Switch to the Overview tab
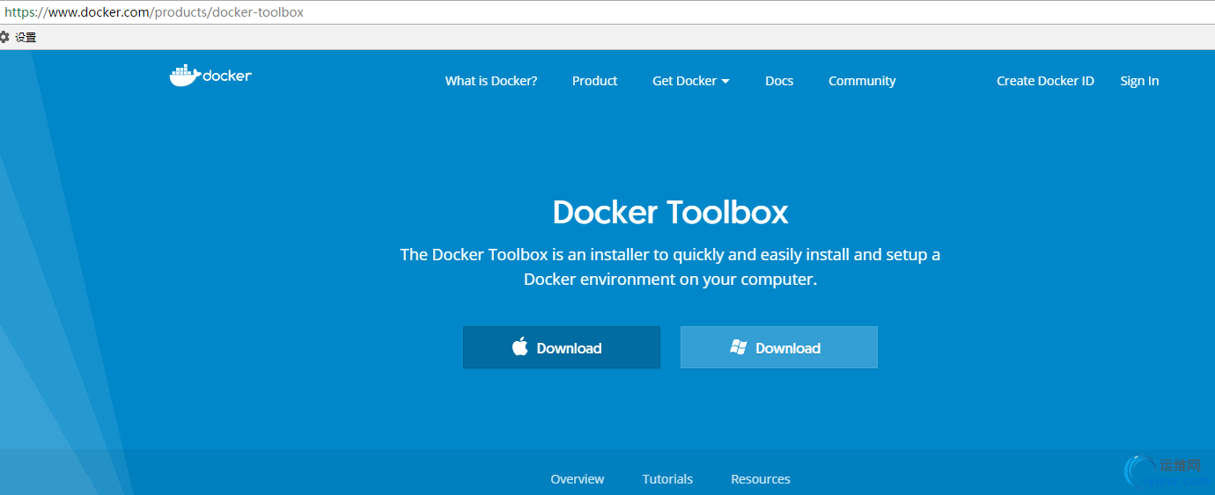The image size is (1215, 495). tap(578, 479)
